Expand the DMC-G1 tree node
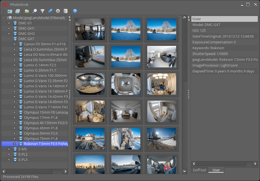 pos(9,23)
